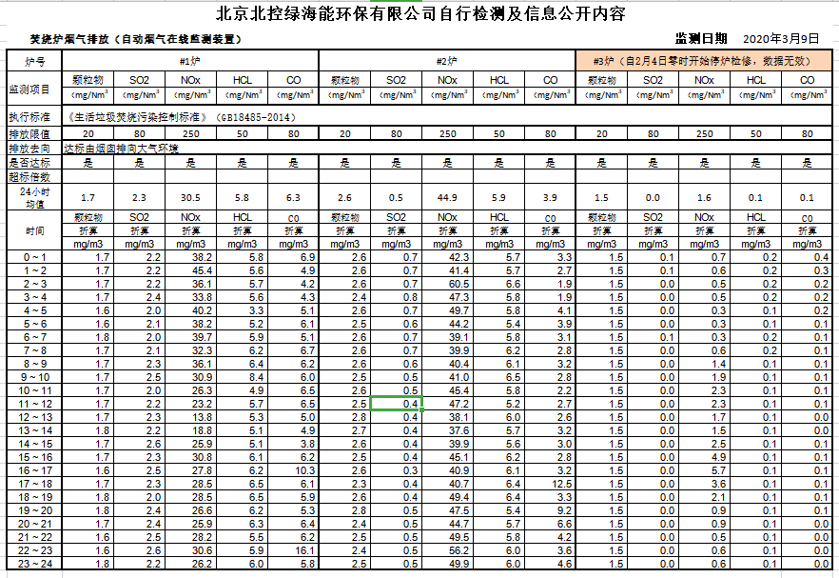The height and width of the screenshot is (578, 839).
Task: Click #1炉 NOx emission limit "250"
Action: (x=190, y=134)
